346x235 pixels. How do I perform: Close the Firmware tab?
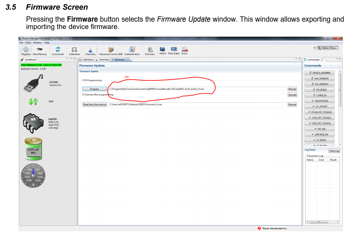pos(127,59)
